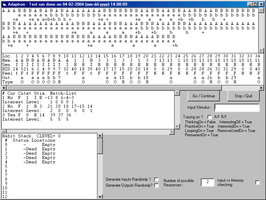Click the Stop / Quit button

243,96
